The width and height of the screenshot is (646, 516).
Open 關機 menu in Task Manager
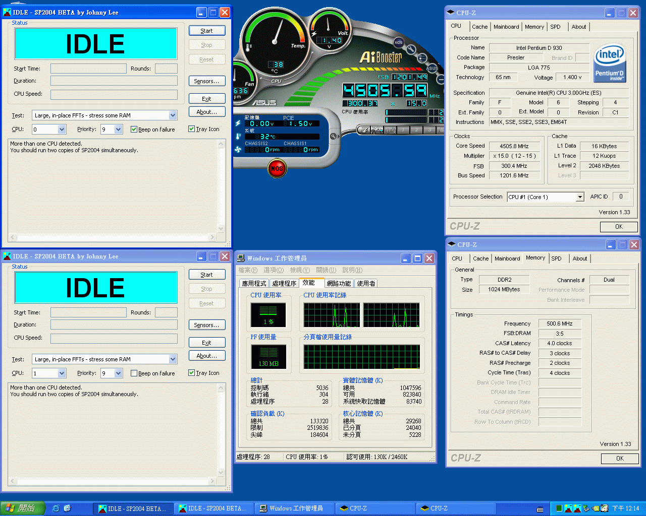326,270
